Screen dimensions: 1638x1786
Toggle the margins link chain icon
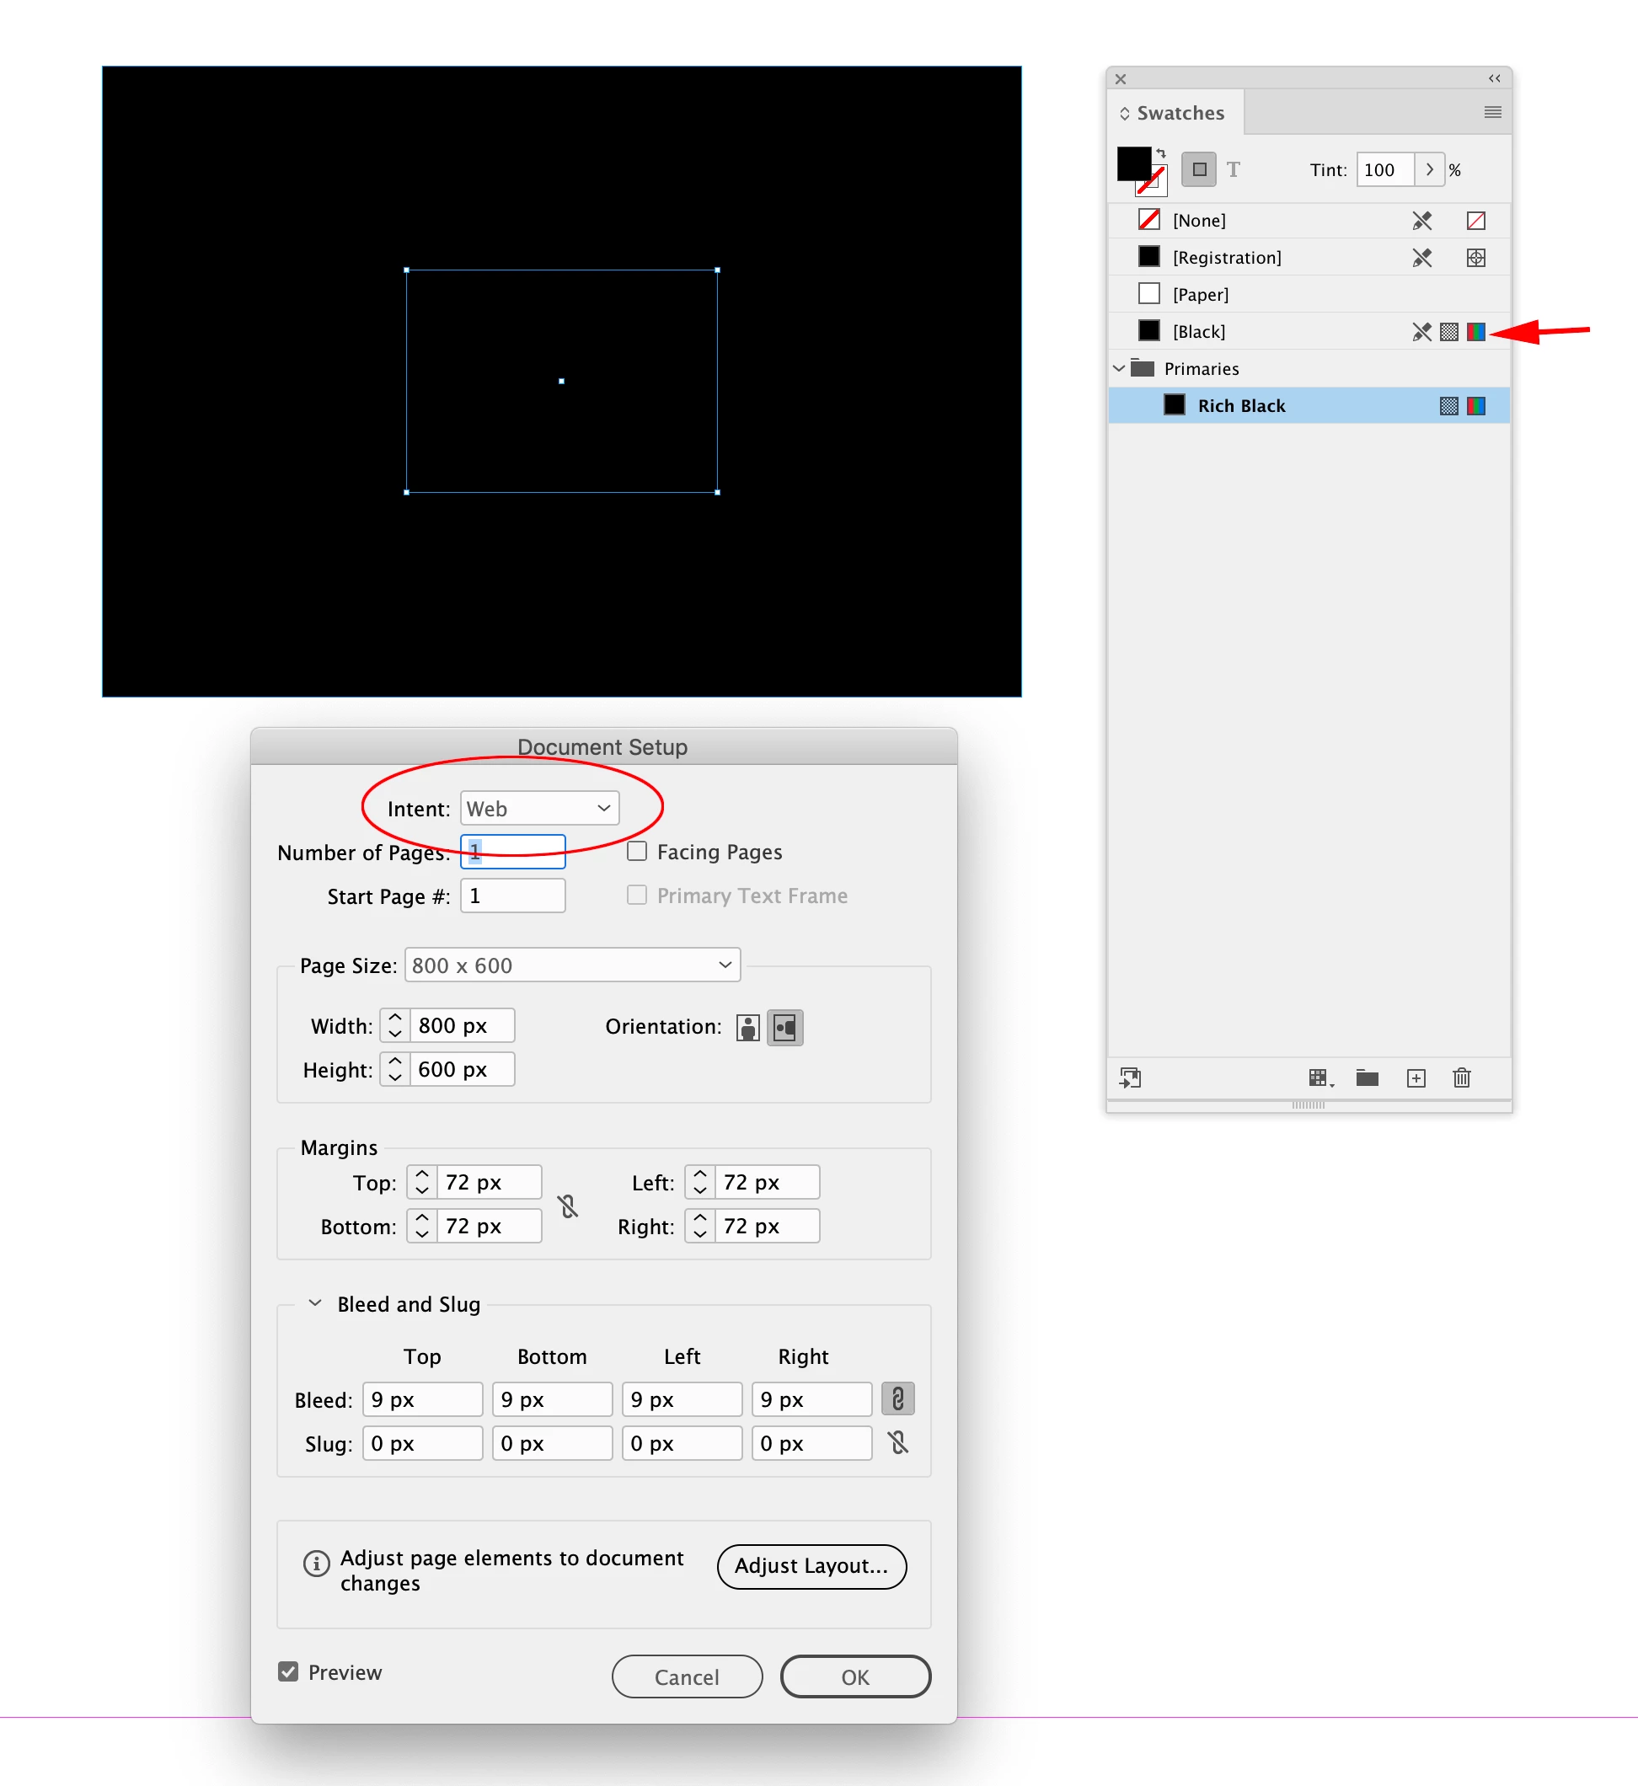pos(568,1206)
